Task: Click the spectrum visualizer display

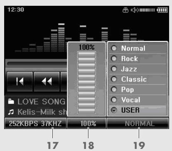Action: pyautogui.click(x=80, y=38)
